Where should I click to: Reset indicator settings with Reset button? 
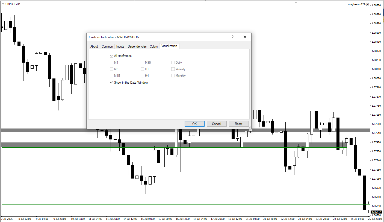(x=239, y=124)
